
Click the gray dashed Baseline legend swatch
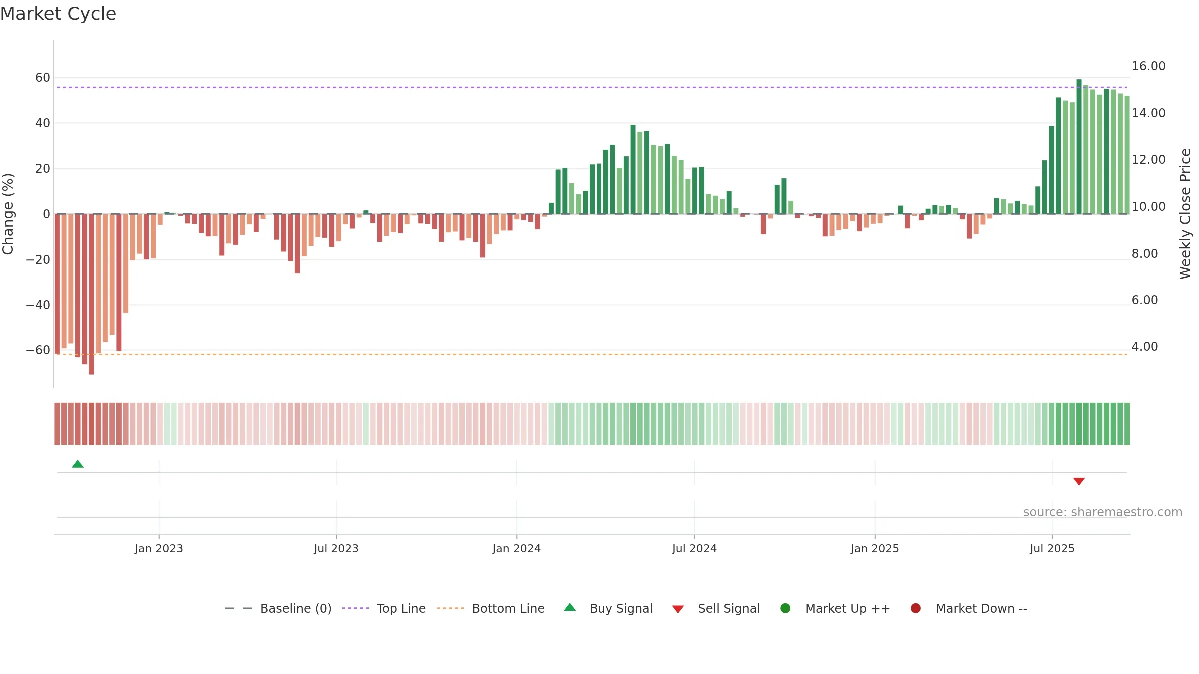(239, 608)
